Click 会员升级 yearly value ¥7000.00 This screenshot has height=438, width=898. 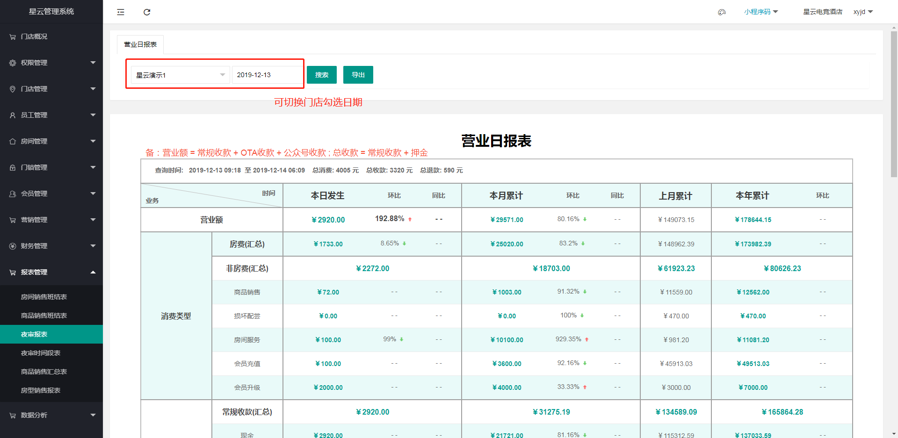pos(753,388)
